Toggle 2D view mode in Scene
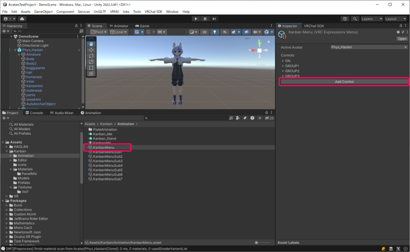This screenshot has width=410, height=252. 204,32
